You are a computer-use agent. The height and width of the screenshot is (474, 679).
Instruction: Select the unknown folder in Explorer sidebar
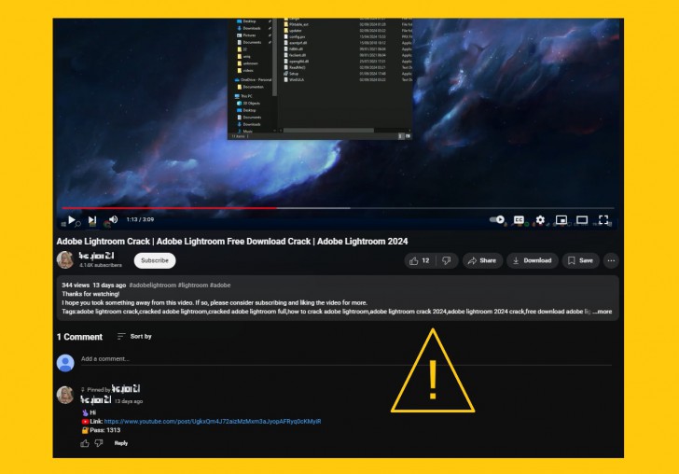click(250, 63)
